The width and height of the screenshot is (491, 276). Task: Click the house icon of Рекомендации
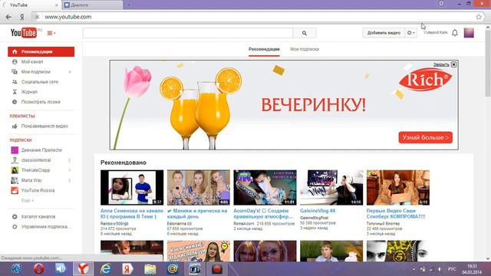(x=15, y=51)
